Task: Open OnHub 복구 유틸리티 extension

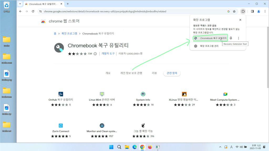Action: coord(61,99)
